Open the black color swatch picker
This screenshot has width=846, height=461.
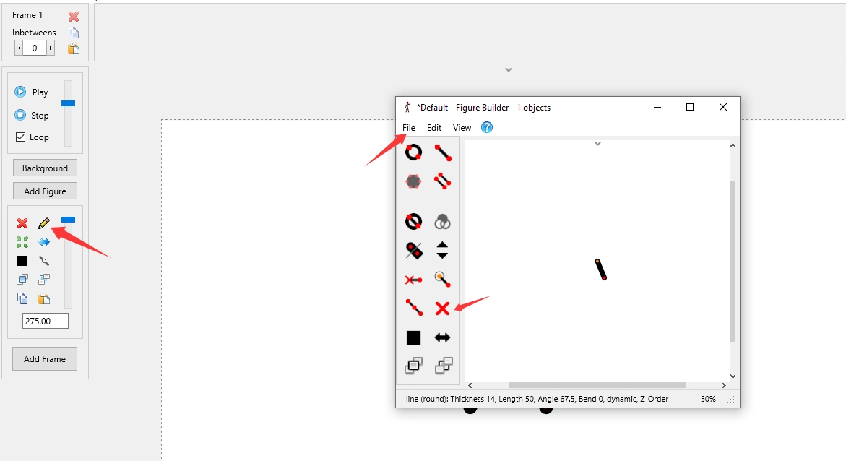coord(22,261)
